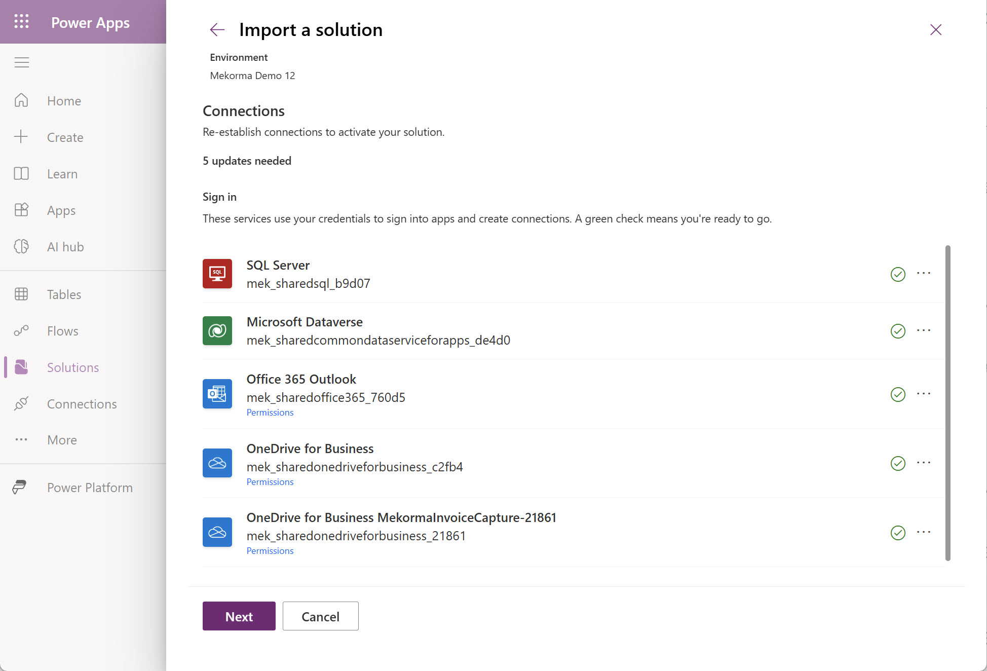This screenshot has height=671, width=987.
Task: Click the Office 365 Outlook connector icon
Action: click(217, 394)
